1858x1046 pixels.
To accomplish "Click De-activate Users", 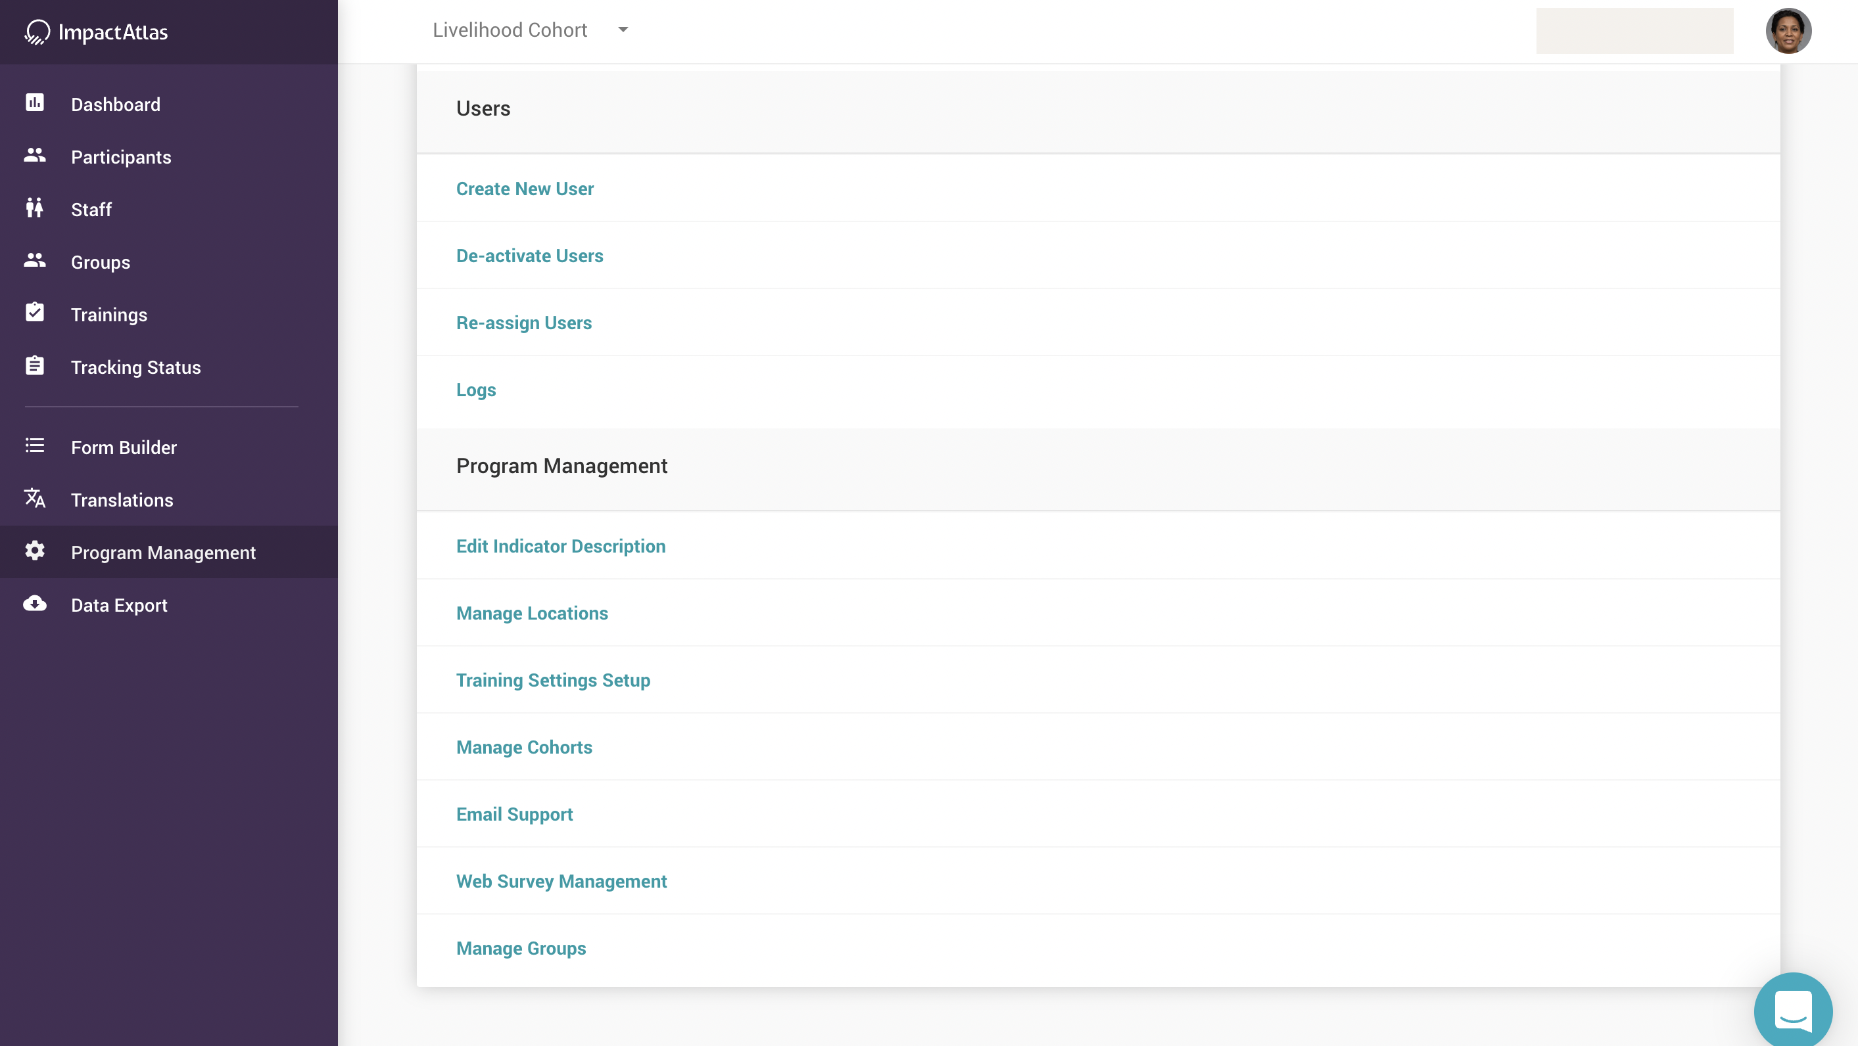I will click(529, 255).
